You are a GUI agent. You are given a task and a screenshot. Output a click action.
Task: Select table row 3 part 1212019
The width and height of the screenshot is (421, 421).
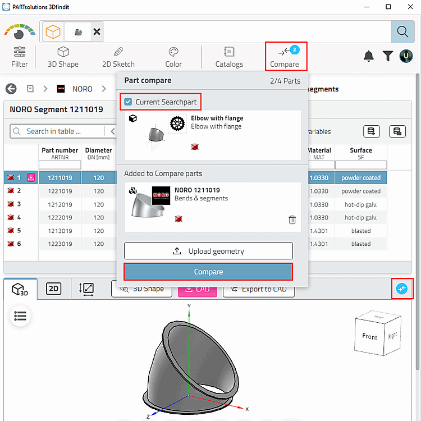coord(60,204)
